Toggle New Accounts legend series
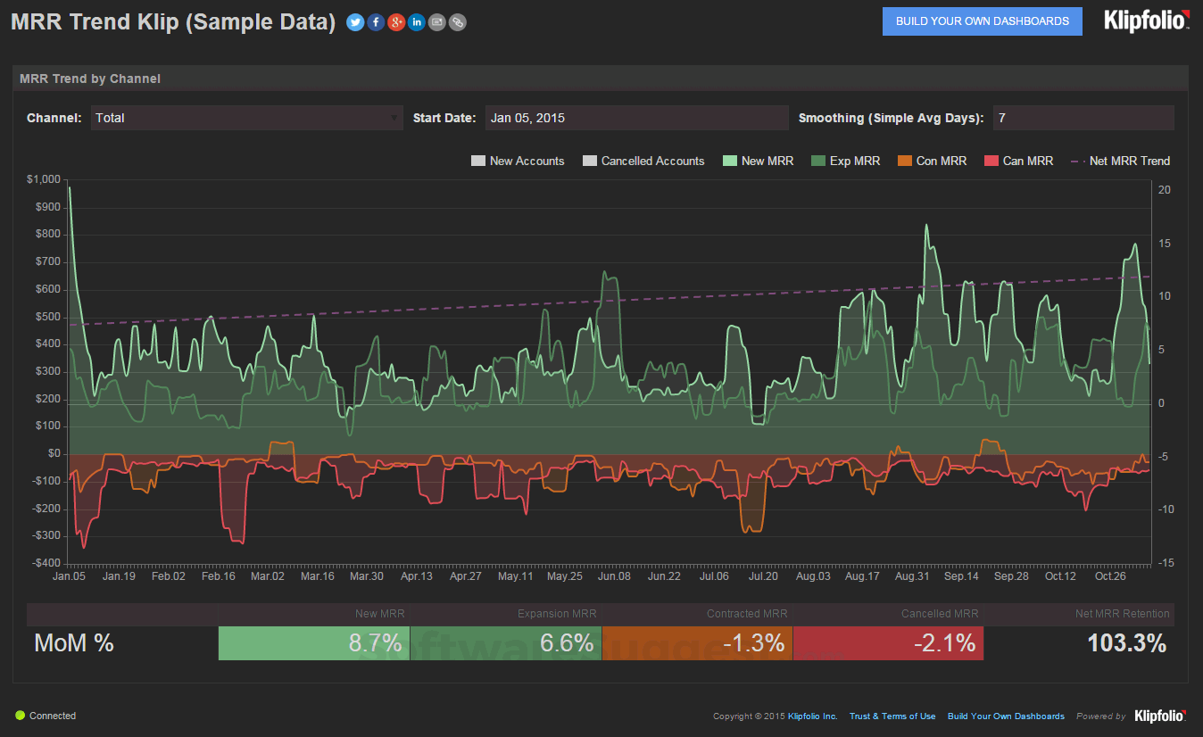 coord(518,161)
